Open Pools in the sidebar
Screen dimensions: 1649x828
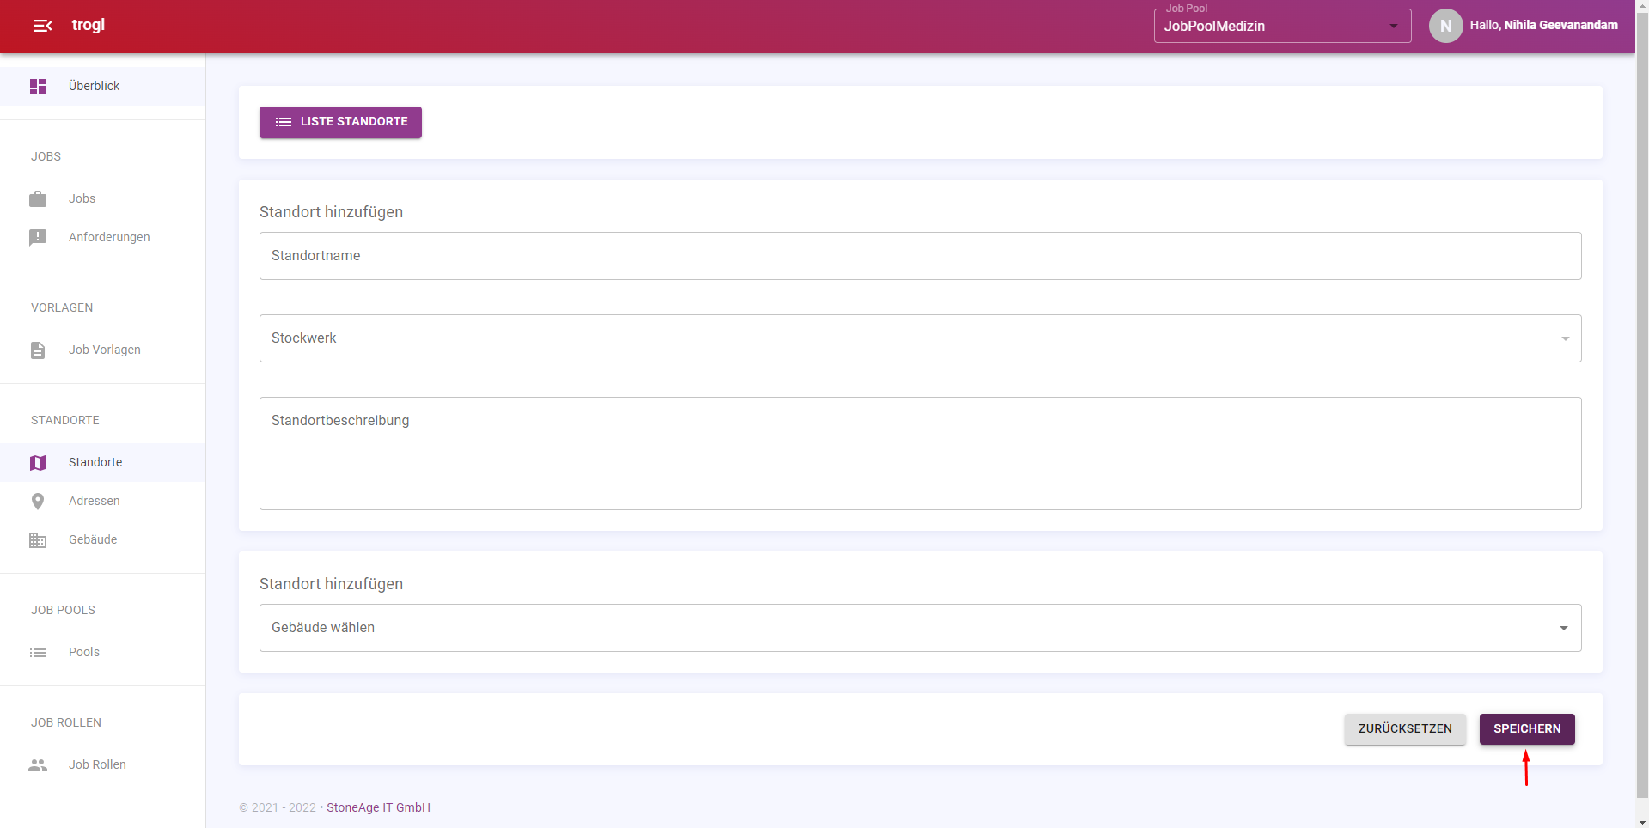pyautogui.click(x=102, y=652)
